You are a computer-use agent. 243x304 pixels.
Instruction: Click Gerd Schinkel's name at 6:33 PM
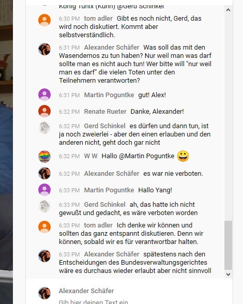tap(104, 205)
